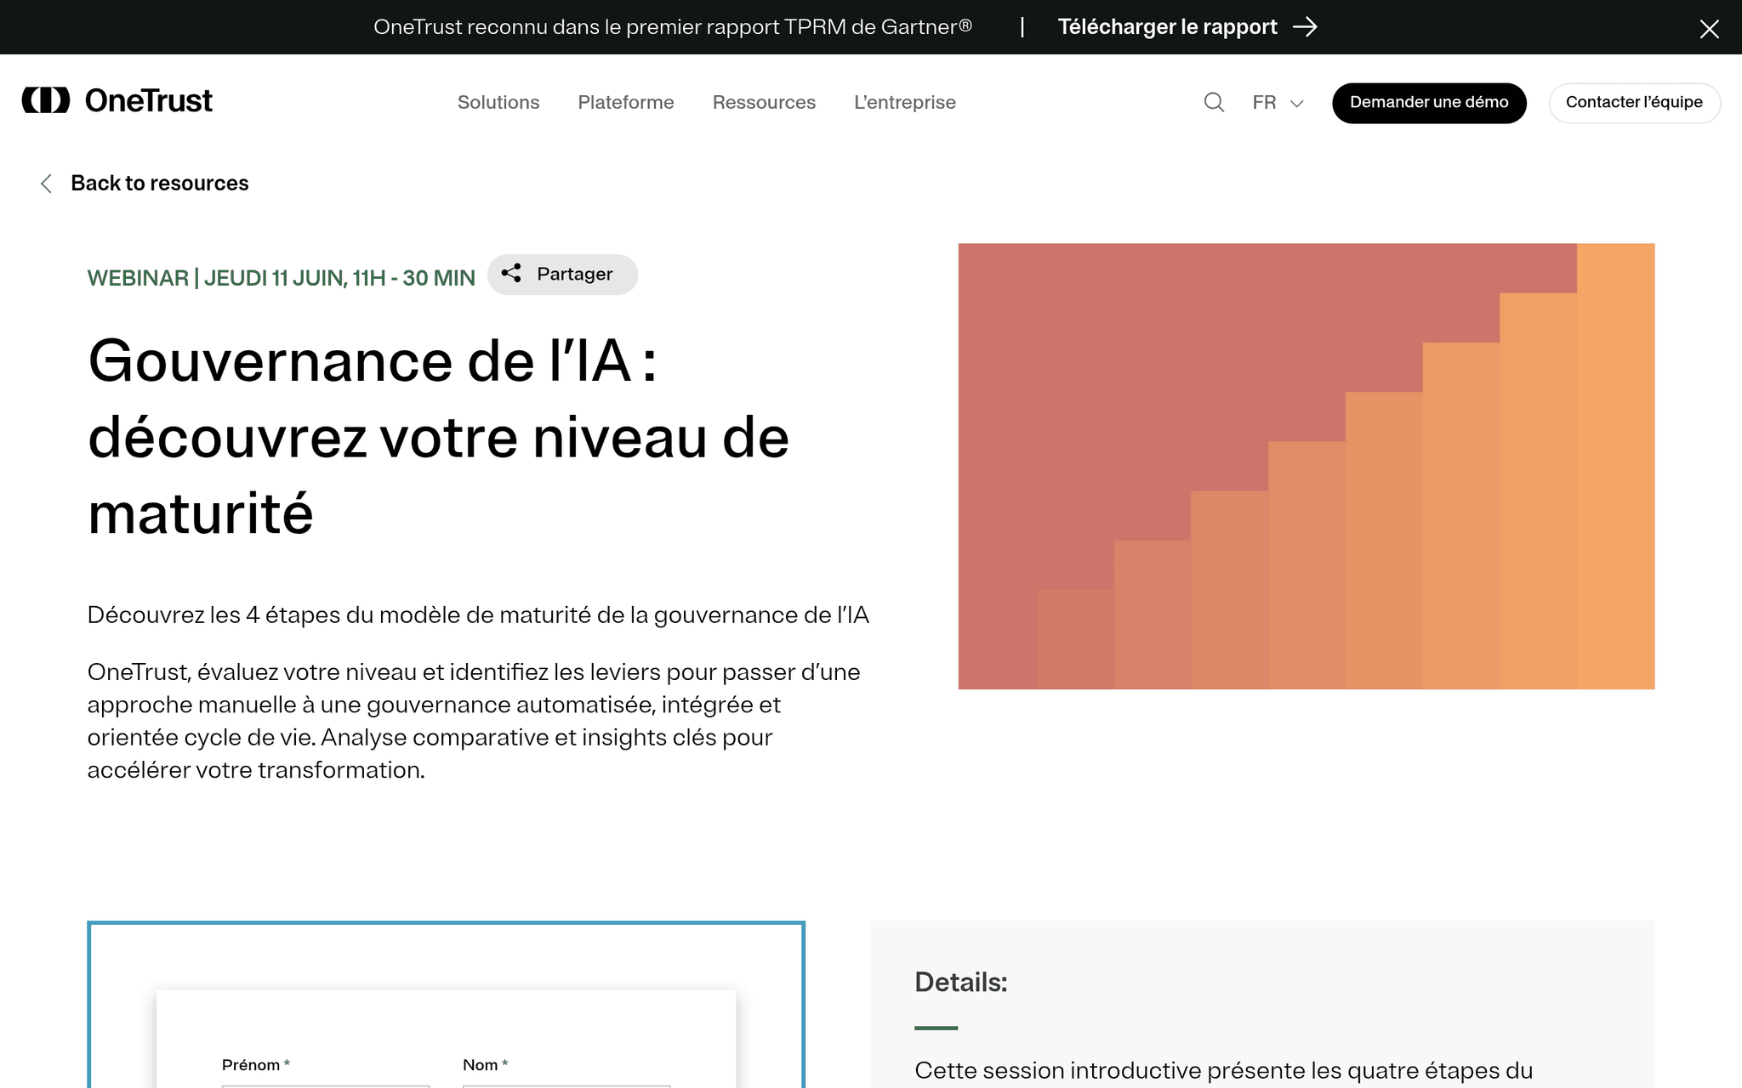
Task: Open the Plateforme menu
Action: point(626,102)
